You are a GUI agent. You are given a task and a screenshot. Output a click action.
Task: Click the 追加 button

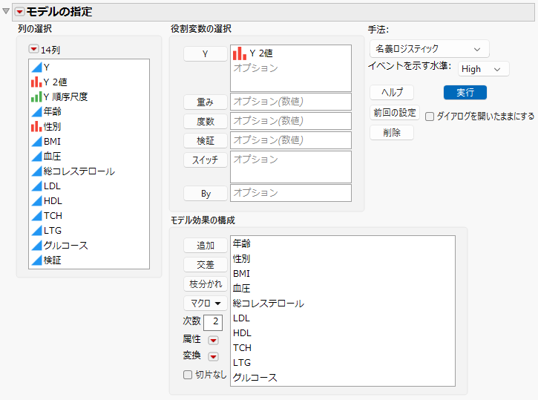coord(205,246)
